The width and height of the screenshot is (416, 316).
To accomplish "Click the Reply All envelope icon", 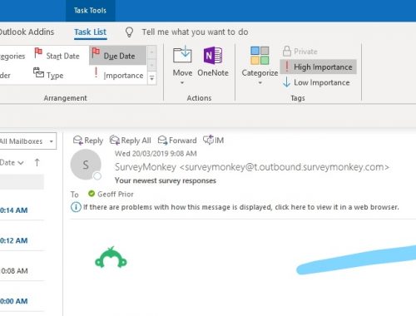I will 115,141.
